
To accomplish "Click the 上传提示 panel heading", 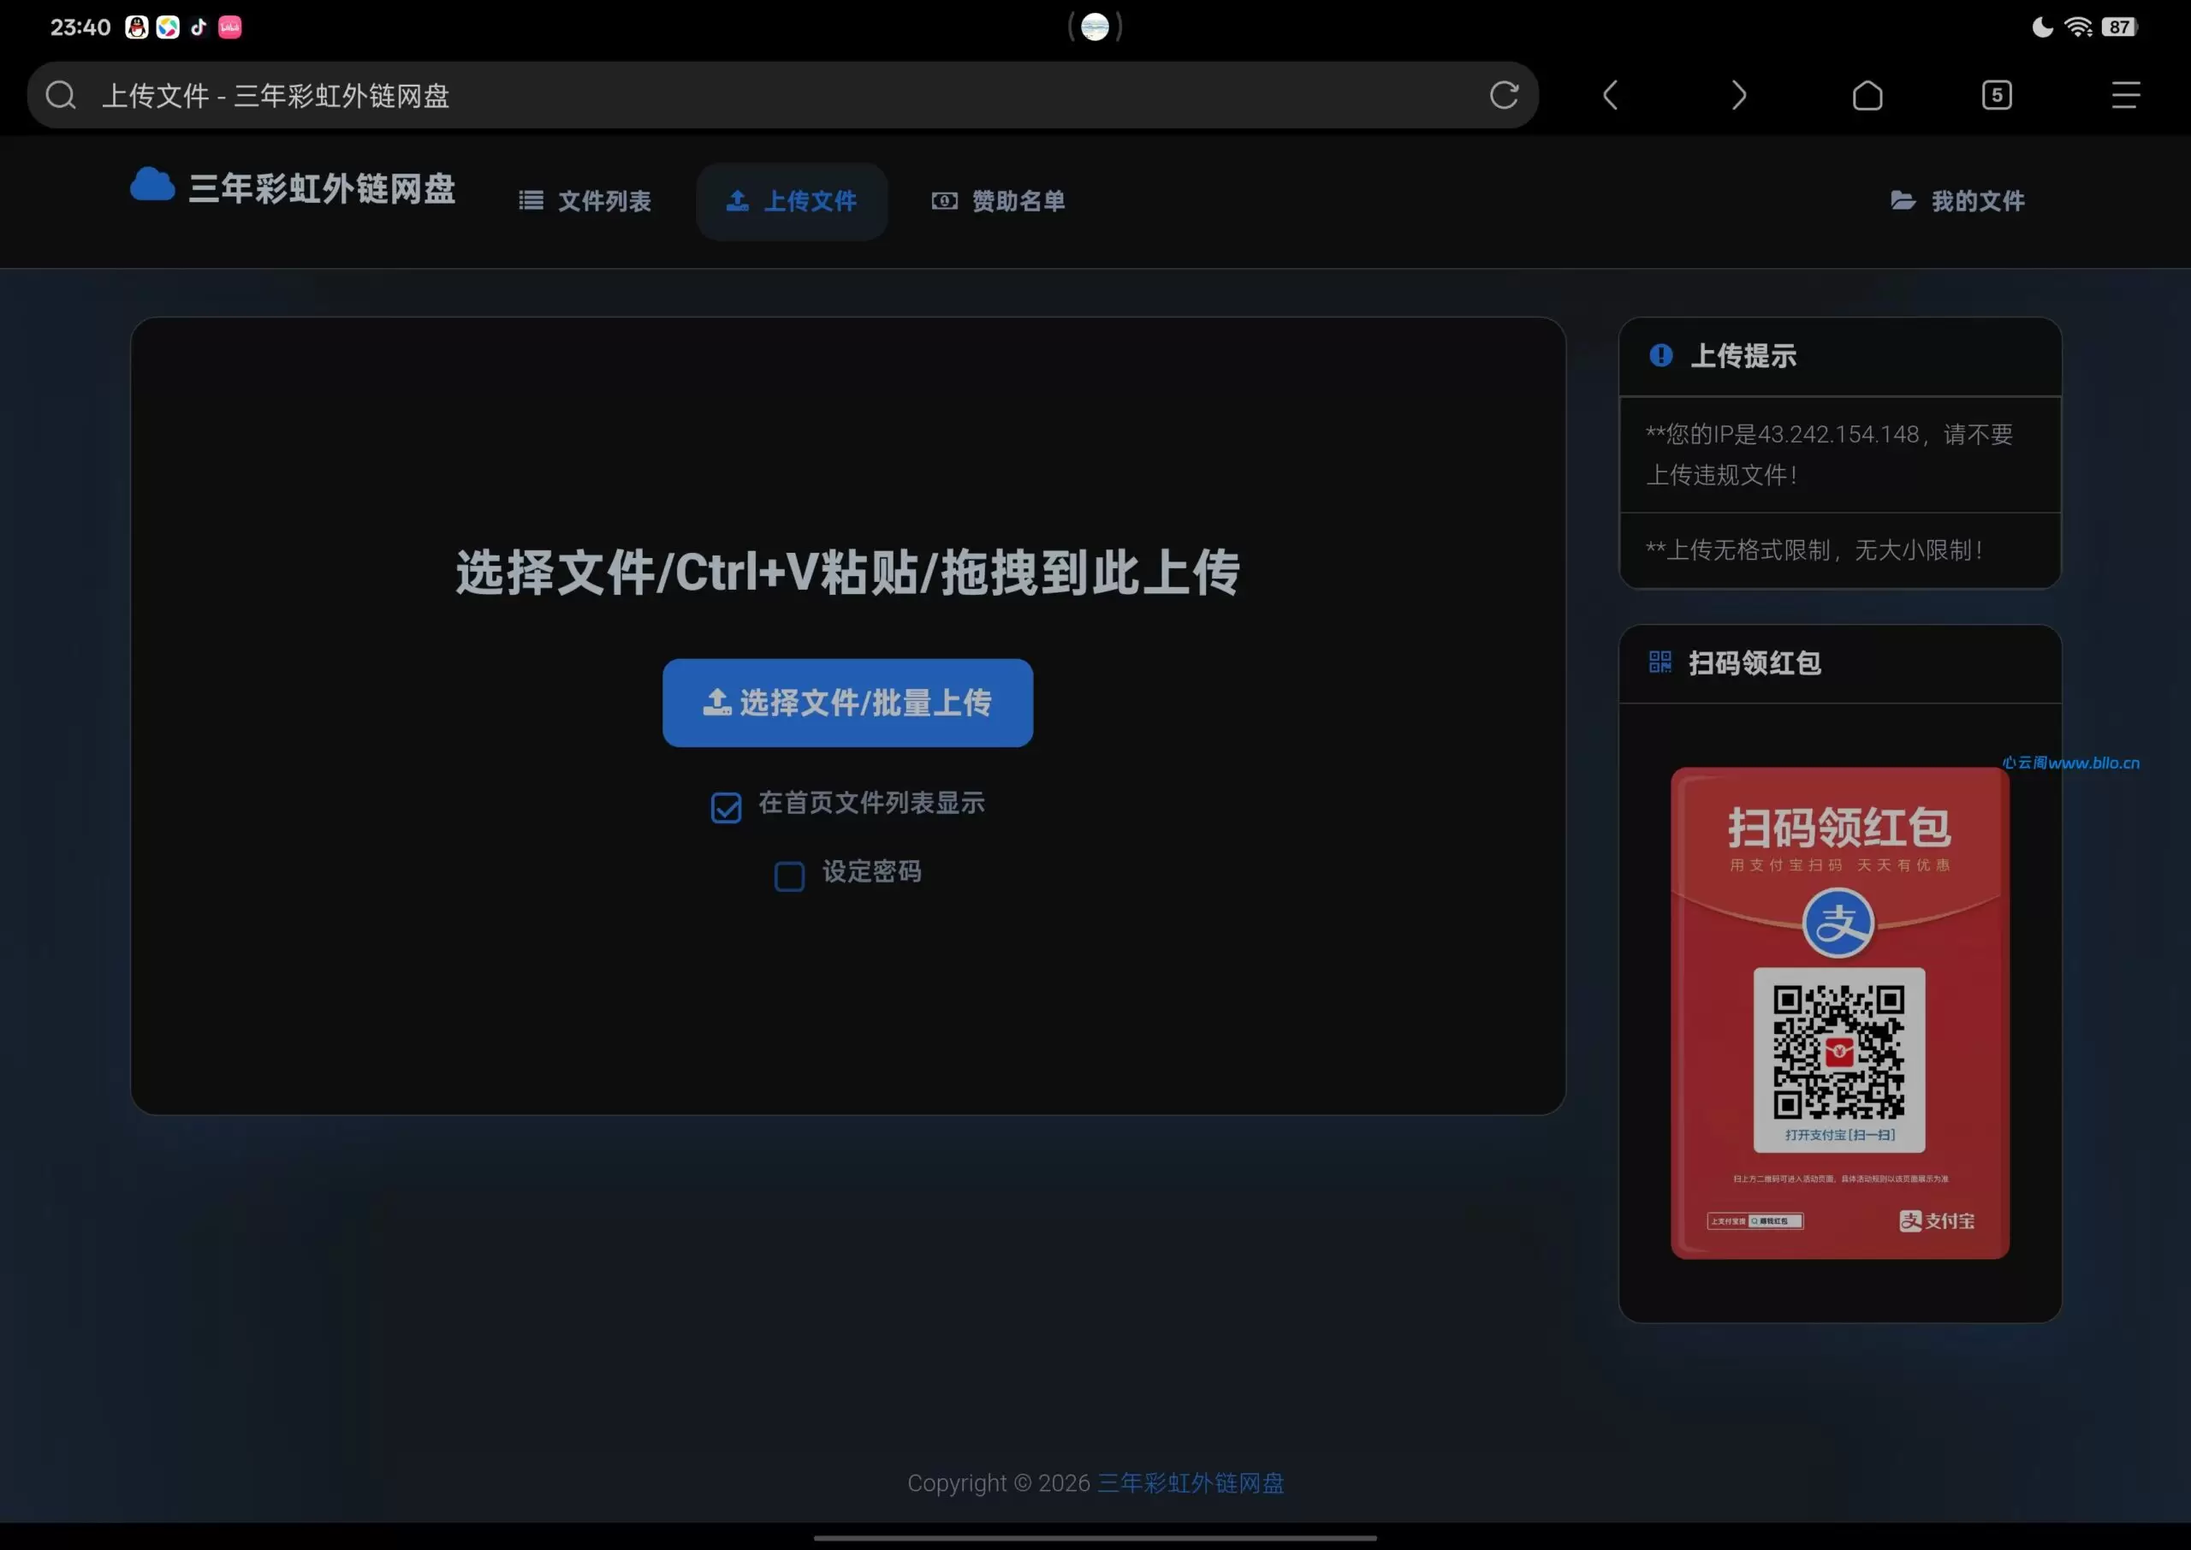I will click(1743, 355).
